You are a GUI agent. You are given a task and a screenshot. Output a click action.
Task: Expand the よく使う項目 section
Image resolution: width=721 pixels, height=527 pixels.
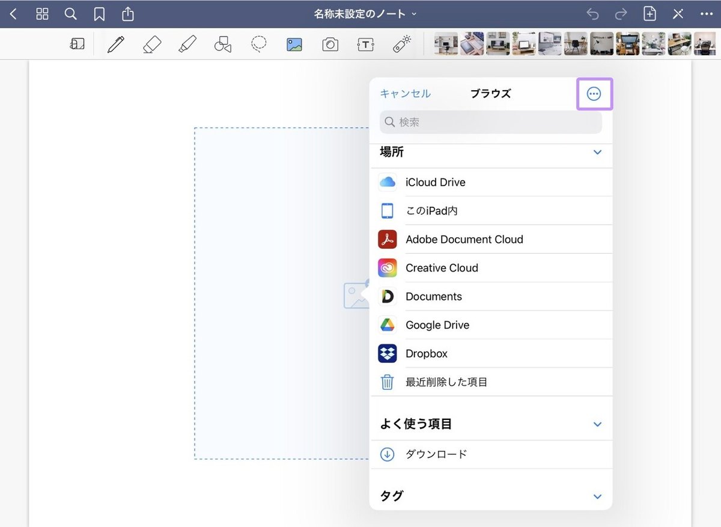click(x=597, y=424)
